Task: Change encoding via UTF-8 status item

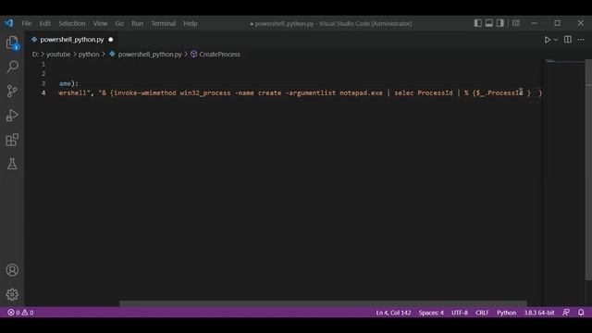Action: click(x=460, y=313)
